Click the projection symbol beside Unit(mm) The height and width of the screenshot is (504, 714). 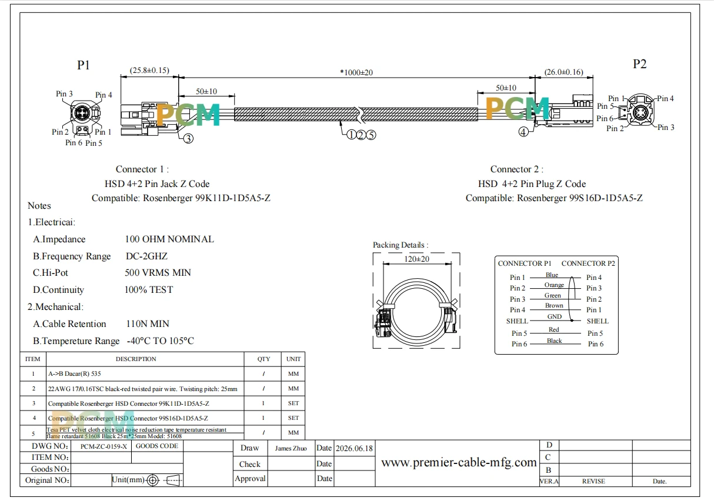[165, 480]
